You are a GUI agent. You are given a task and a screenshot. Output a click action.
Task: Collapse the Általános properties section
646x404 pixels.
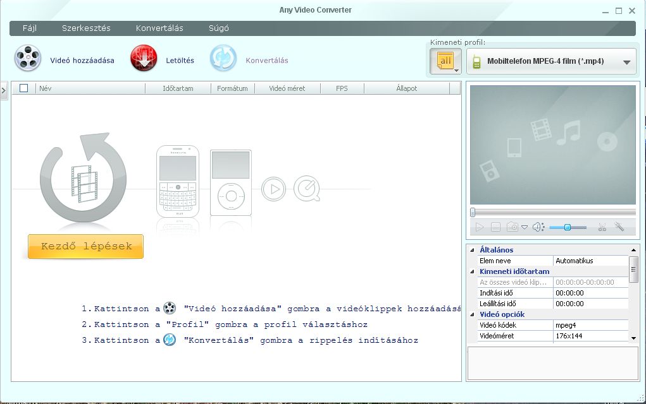click(x=473, y=250)
